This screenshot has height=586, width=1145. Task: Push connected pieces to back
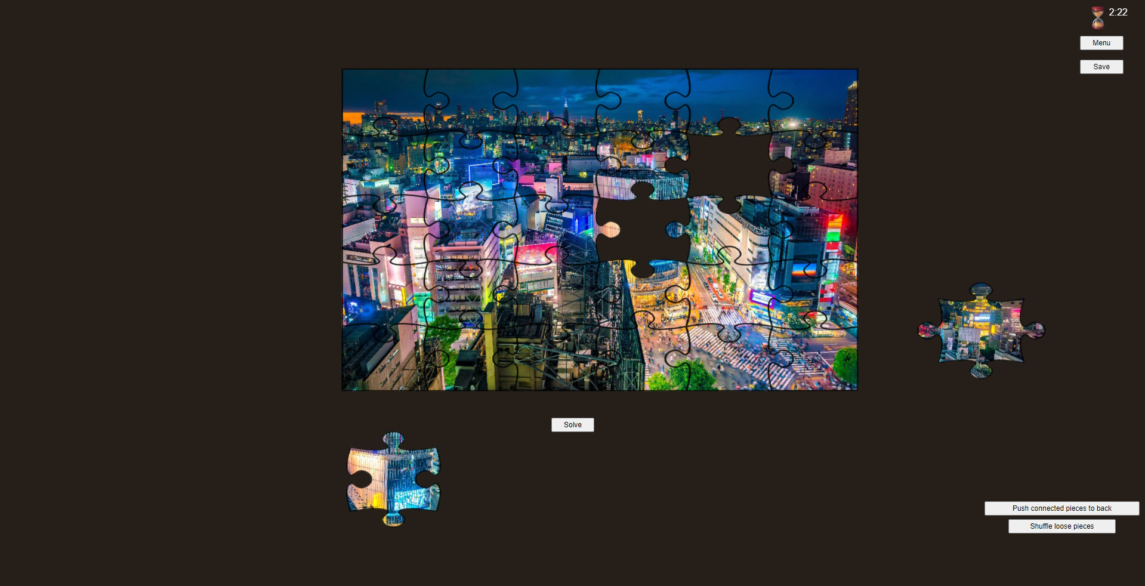1061,508
